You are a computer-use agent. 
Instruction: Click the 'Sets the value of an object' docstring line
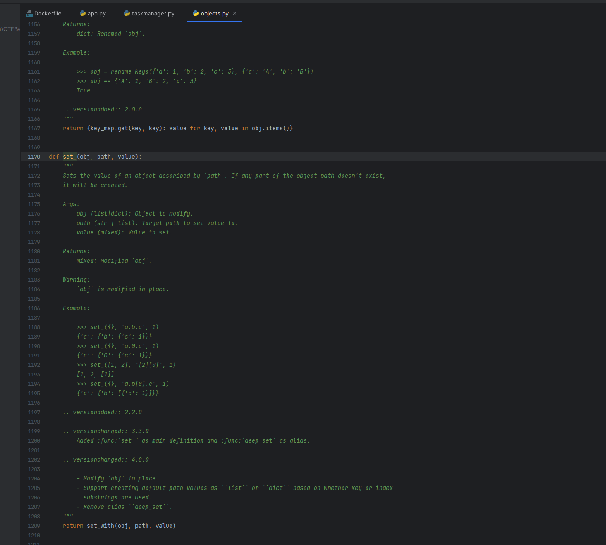coord(224,176)
